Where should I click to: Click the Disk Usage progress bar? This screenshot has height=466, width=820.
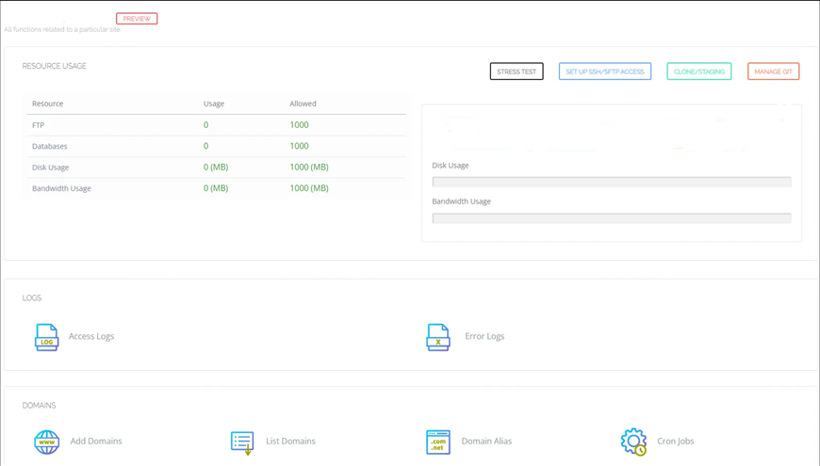[612, 182]
